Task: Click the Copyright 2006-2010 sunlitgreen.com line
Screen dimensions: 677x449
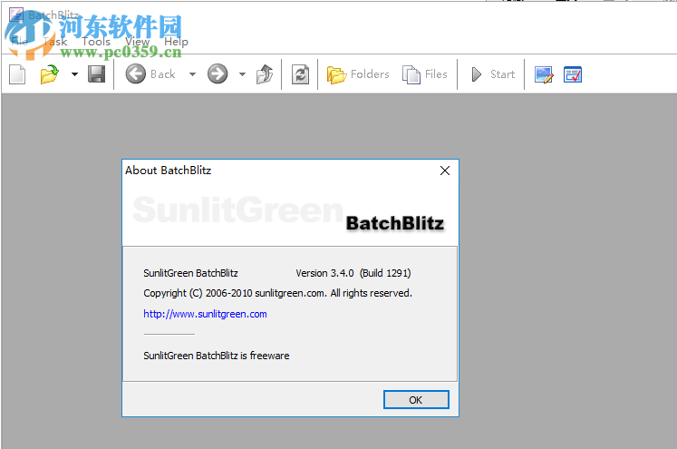Action: [277, 293]
